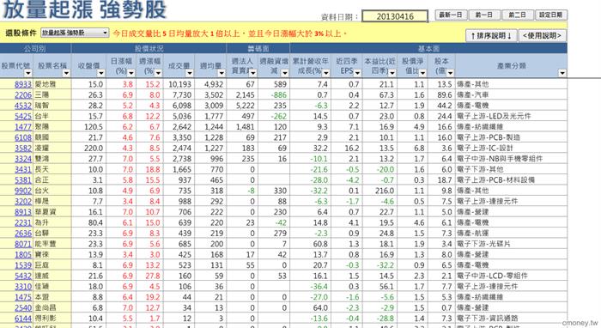Open filter arrow for 累計營收年成長(%) column
Screen dimensions: 601x328
326,73
